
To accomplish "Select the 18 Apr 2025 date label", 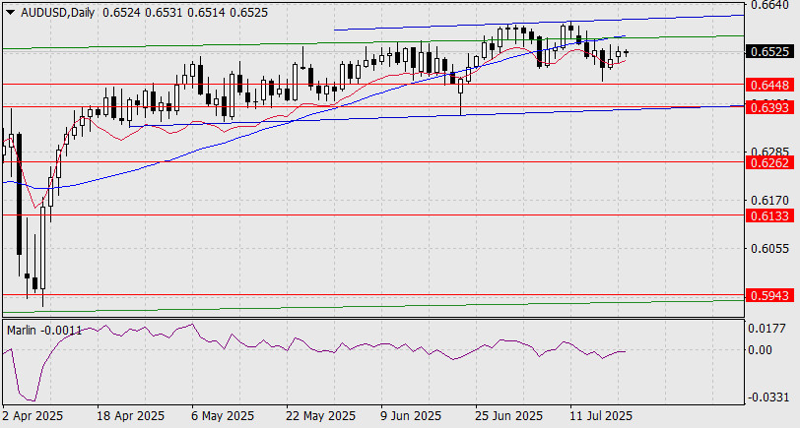I will tap(131, 416).
